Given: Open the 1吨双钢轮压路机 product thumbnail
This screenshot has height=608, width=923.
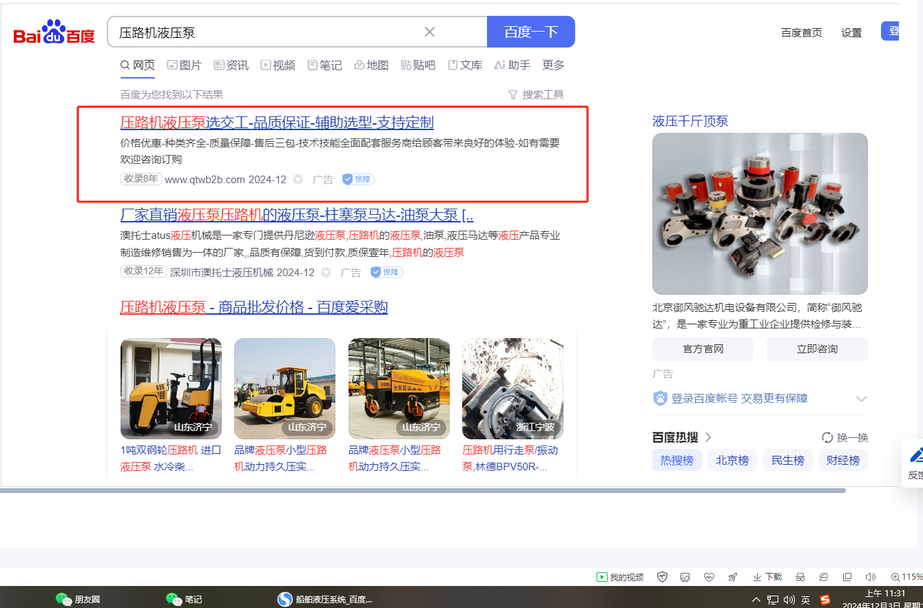Looking at the screenshot, I should [x=171, y=388].
